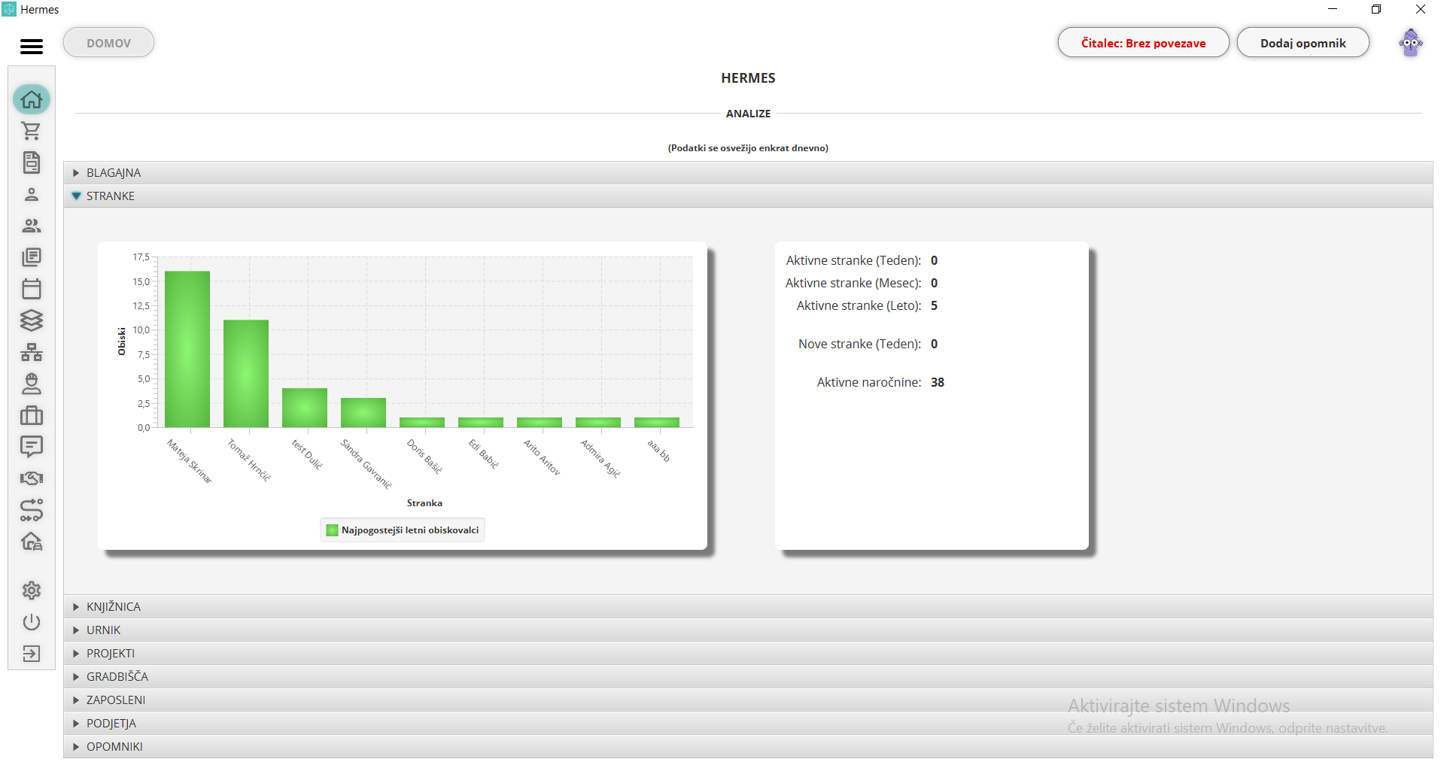Minimize the Hermes window
Image resolution: width=1444 pixels, height=771 pixels.
point(1333,9)
